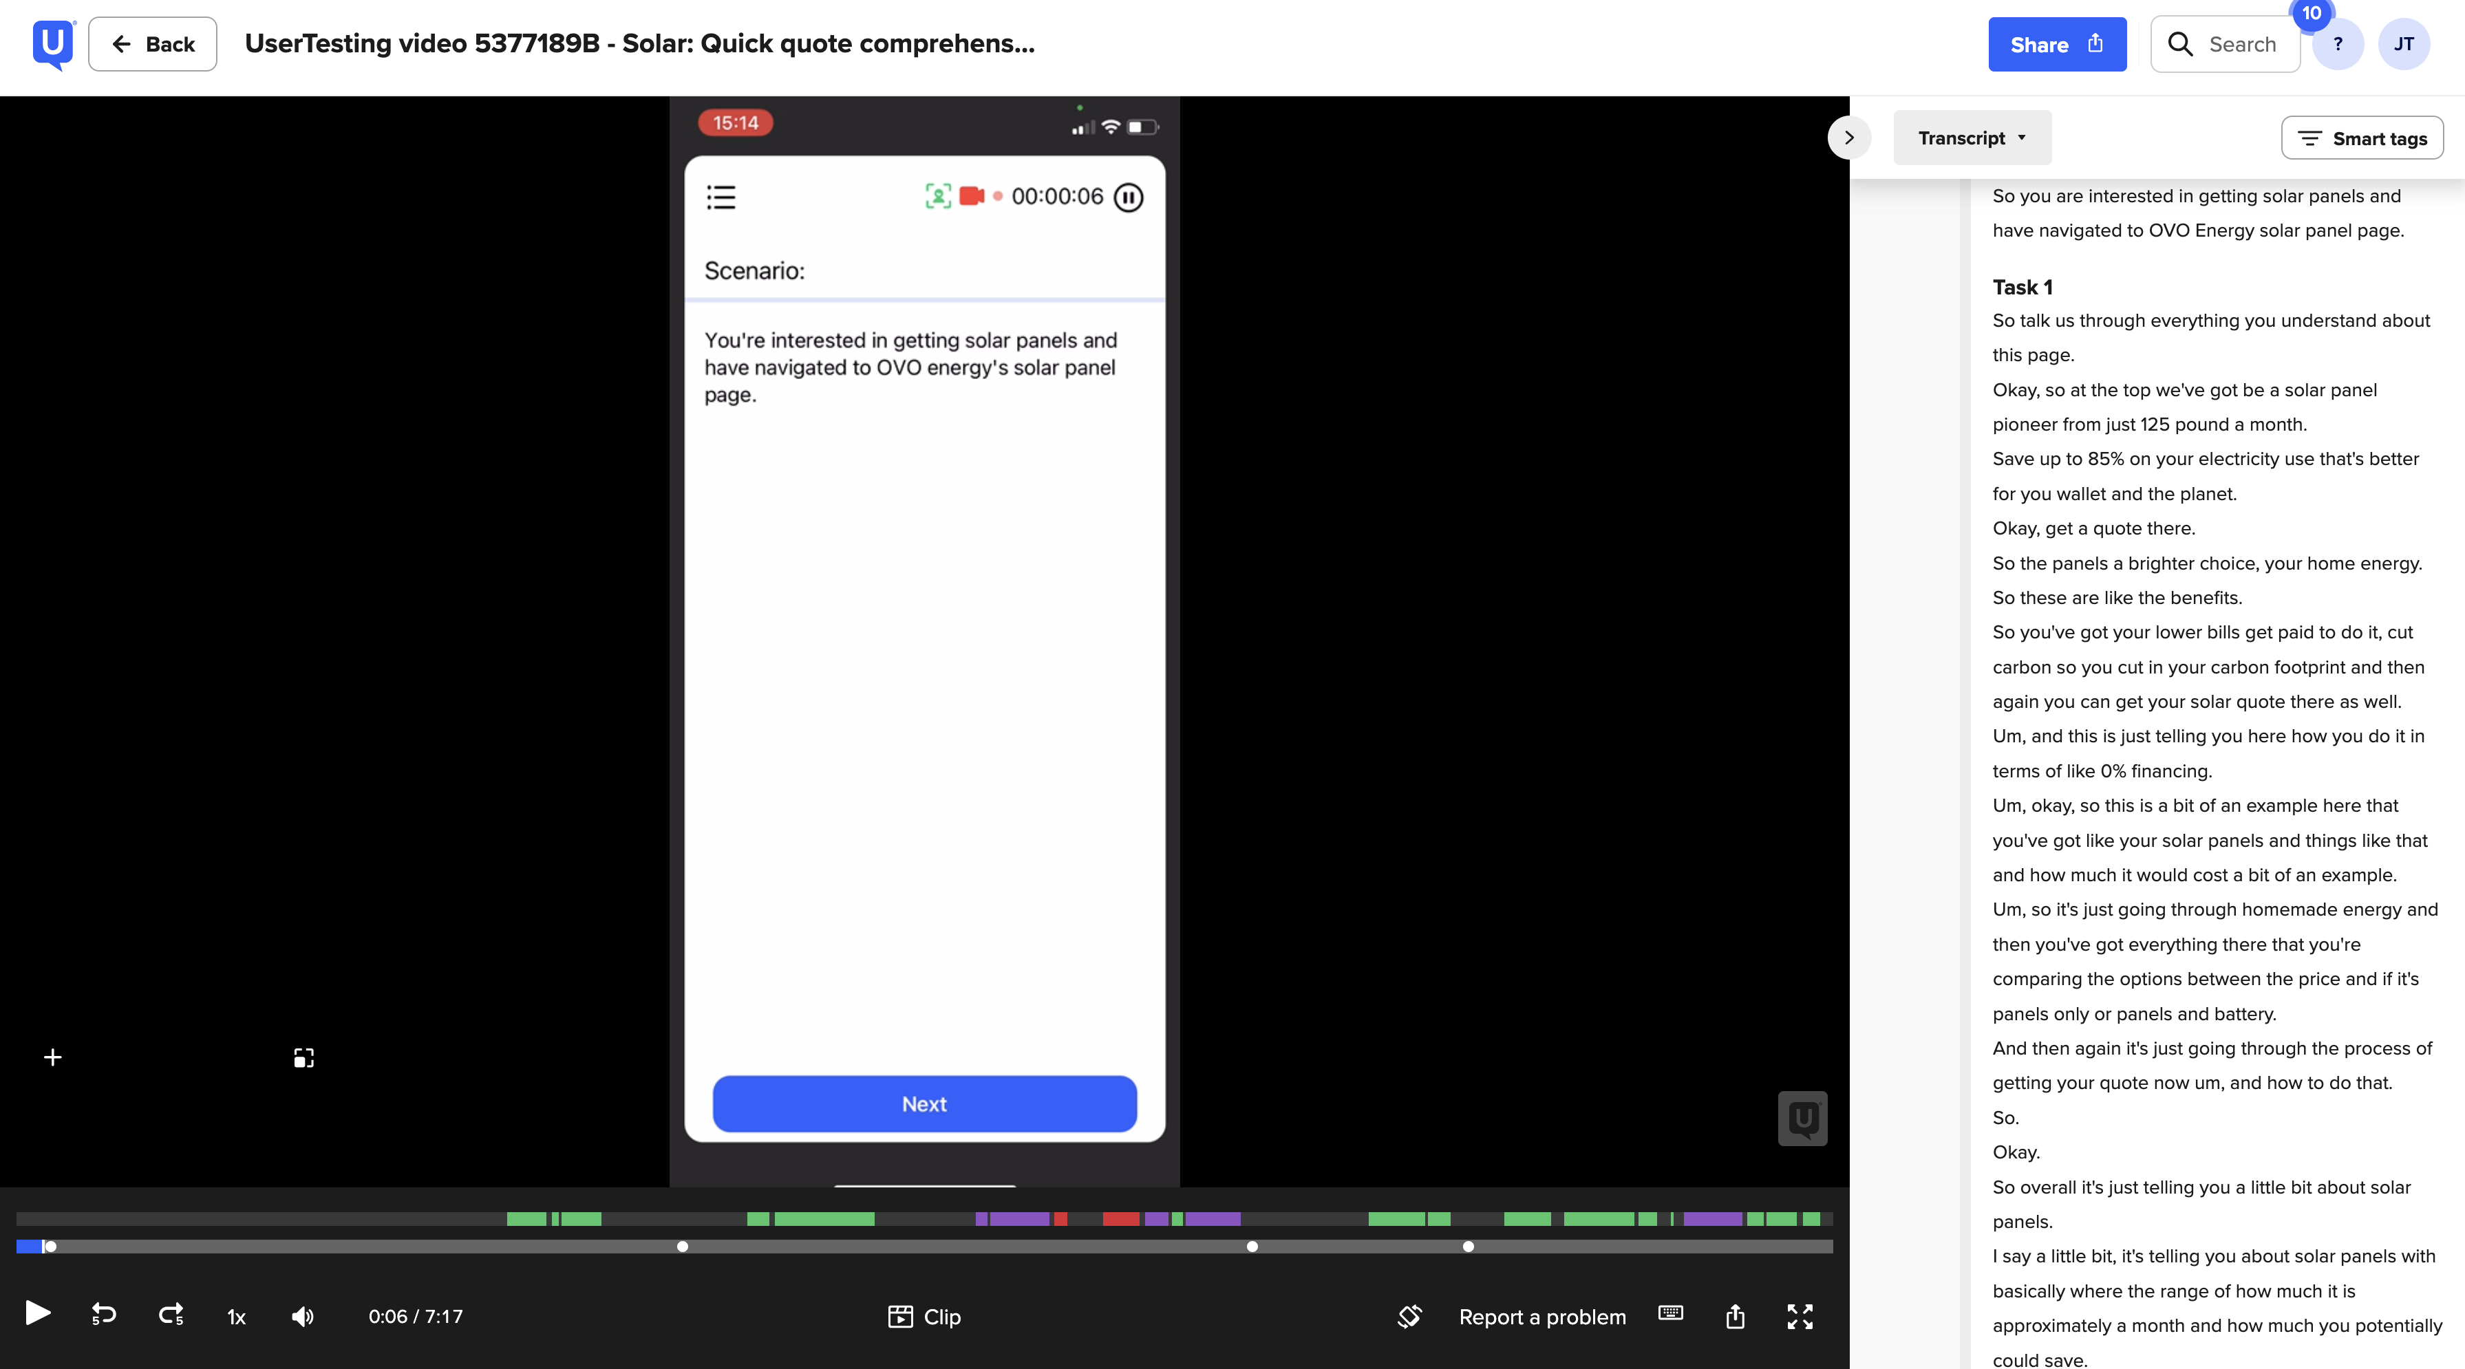Change 1x playback speed
2465x1369 pixels.
[x=236, y=1317]
